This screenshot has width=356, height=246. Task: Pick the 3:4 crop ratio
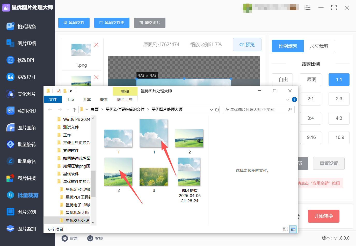pos(311,118)
